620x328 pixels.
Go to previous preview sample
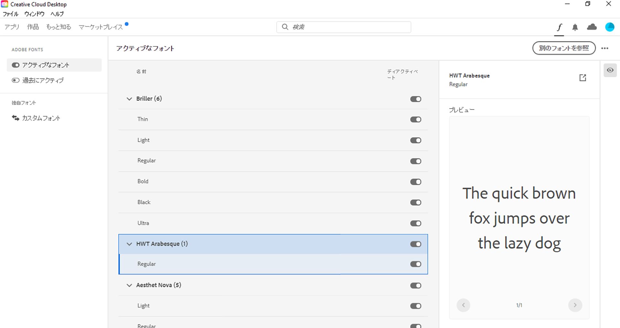tap(463, 305)
